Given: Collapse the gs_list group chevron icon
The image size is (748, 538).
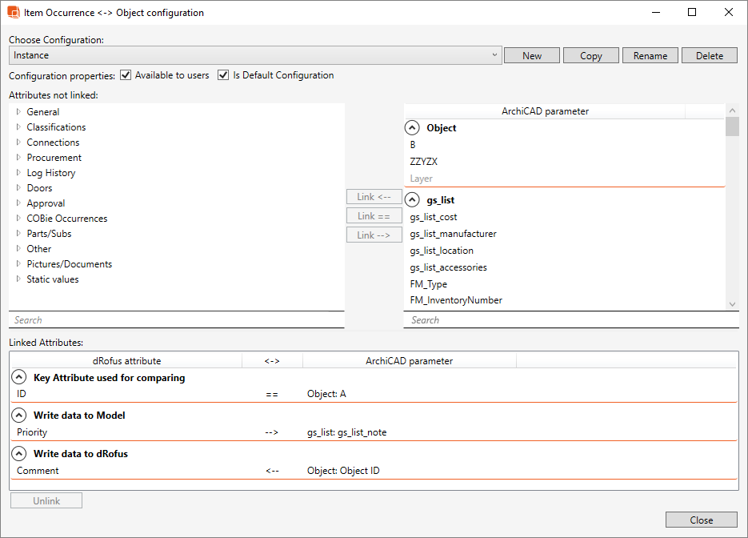Looking at the screenshot, I should tap(412, 200).
